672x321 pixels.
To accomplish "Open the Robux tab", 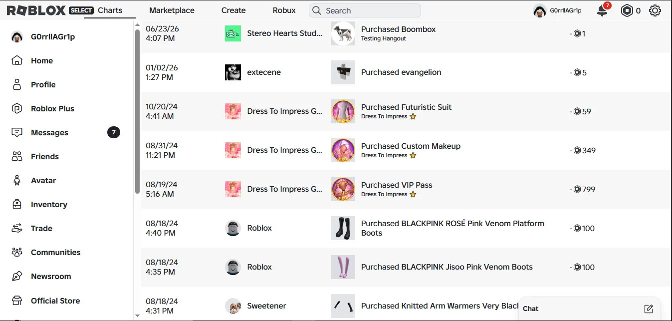I will [x=284, y=10].
